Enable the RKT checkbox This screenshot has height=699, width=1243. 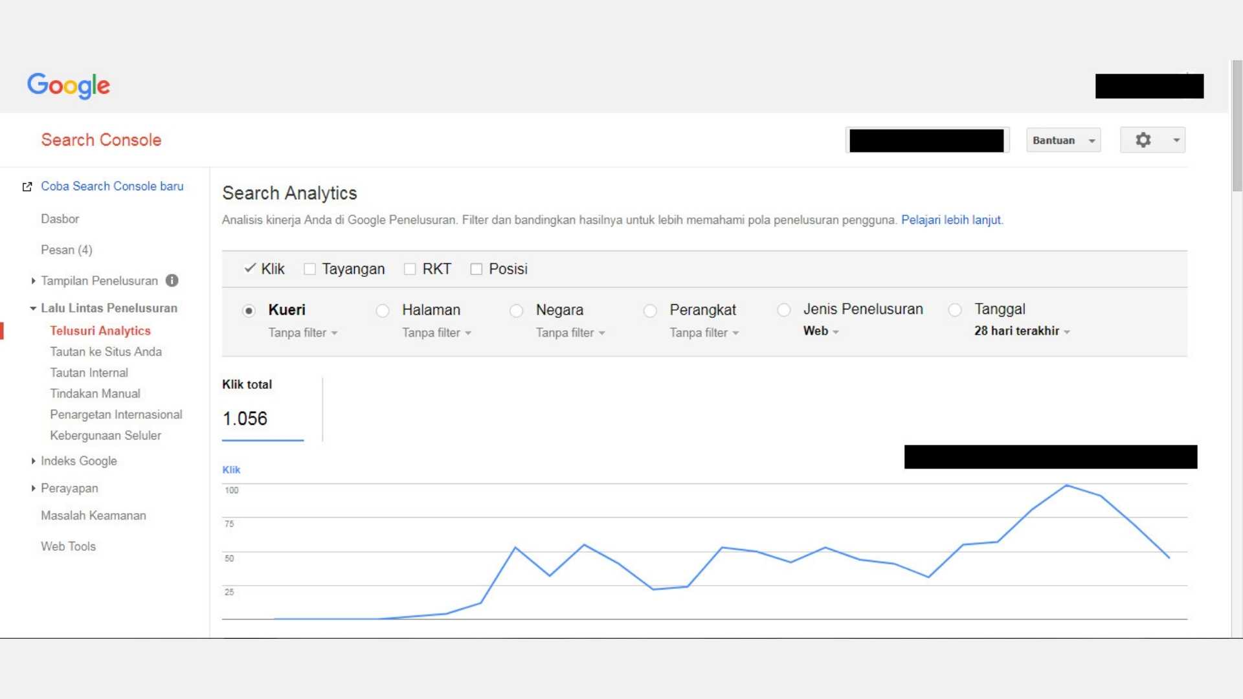click(x=409, y=269)
